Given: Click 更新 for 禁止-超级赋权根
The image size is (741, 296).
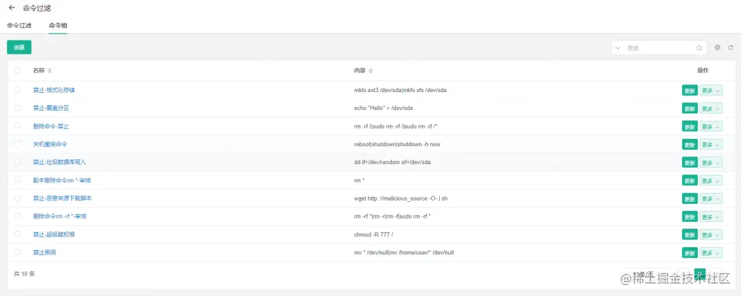Looking at the screenshot, I should [x=690, y=234].
